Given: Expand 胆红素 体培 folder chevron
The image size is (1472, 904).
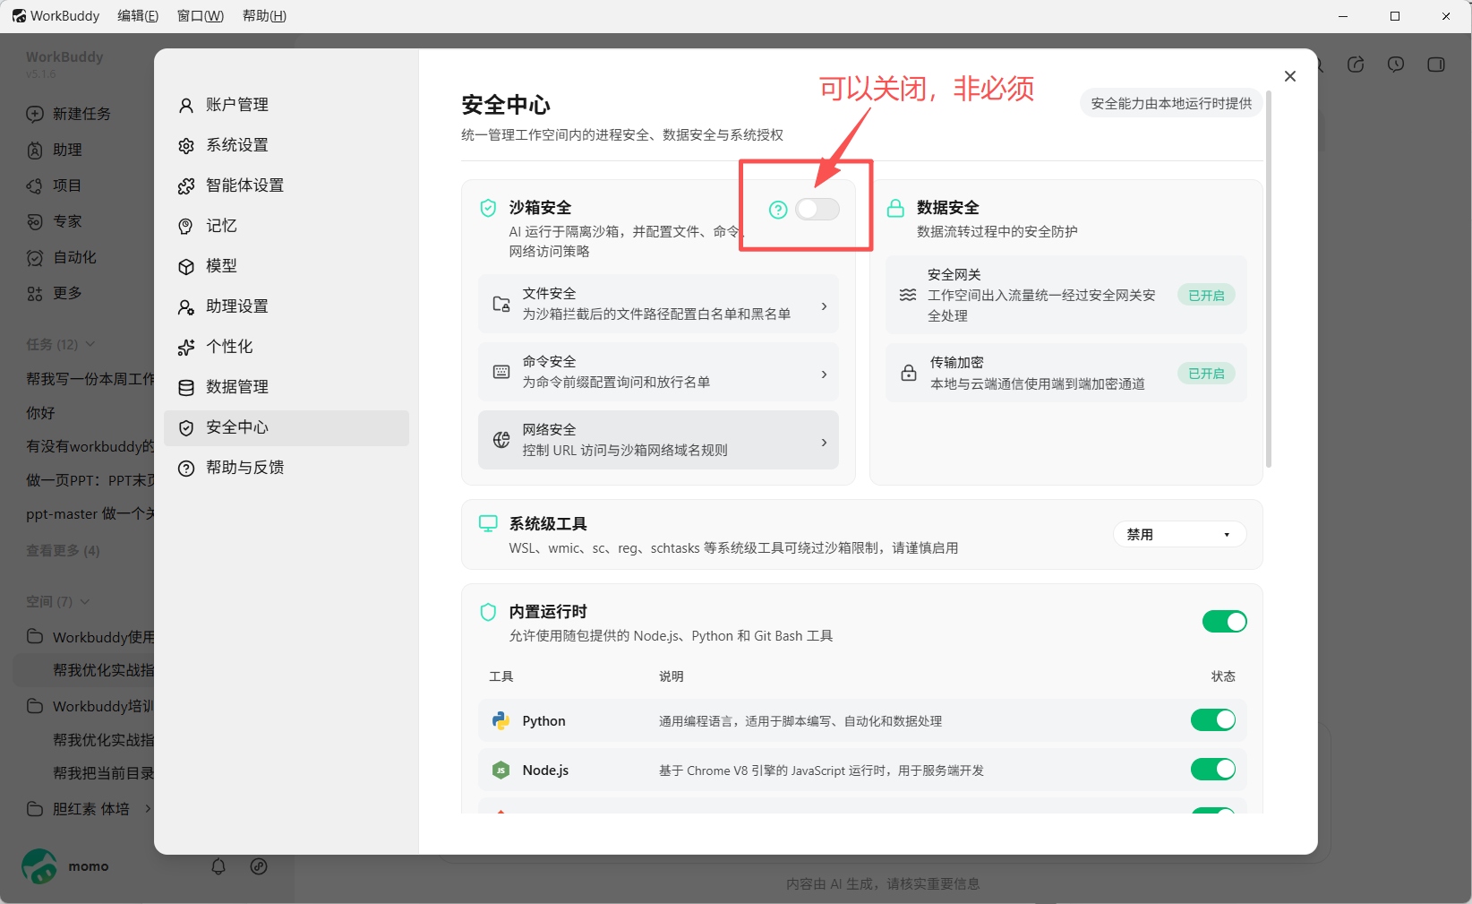Looking at the screenshot, I should click(x=148, y=809).
